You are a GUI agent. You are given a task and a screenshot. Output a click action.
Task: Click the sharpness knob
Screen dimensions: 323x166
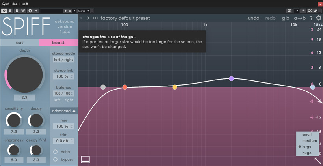pos(14,150)
